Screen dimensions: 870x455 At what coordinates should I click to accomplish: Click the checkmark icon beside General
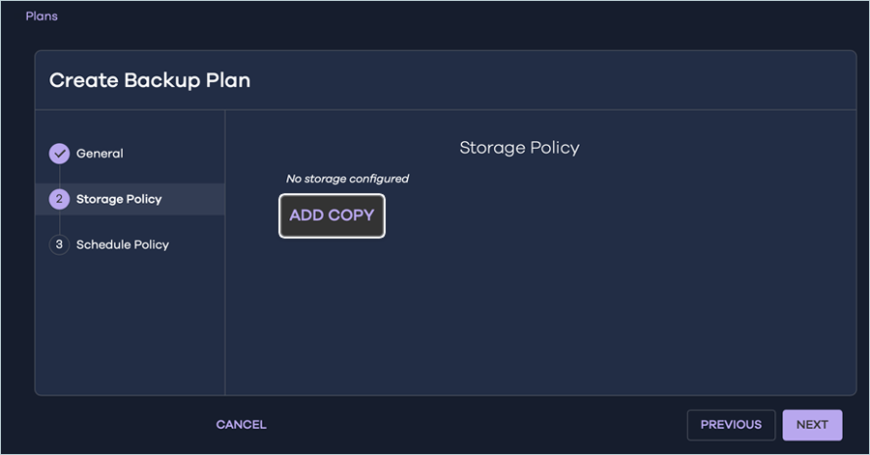(59, 154)
